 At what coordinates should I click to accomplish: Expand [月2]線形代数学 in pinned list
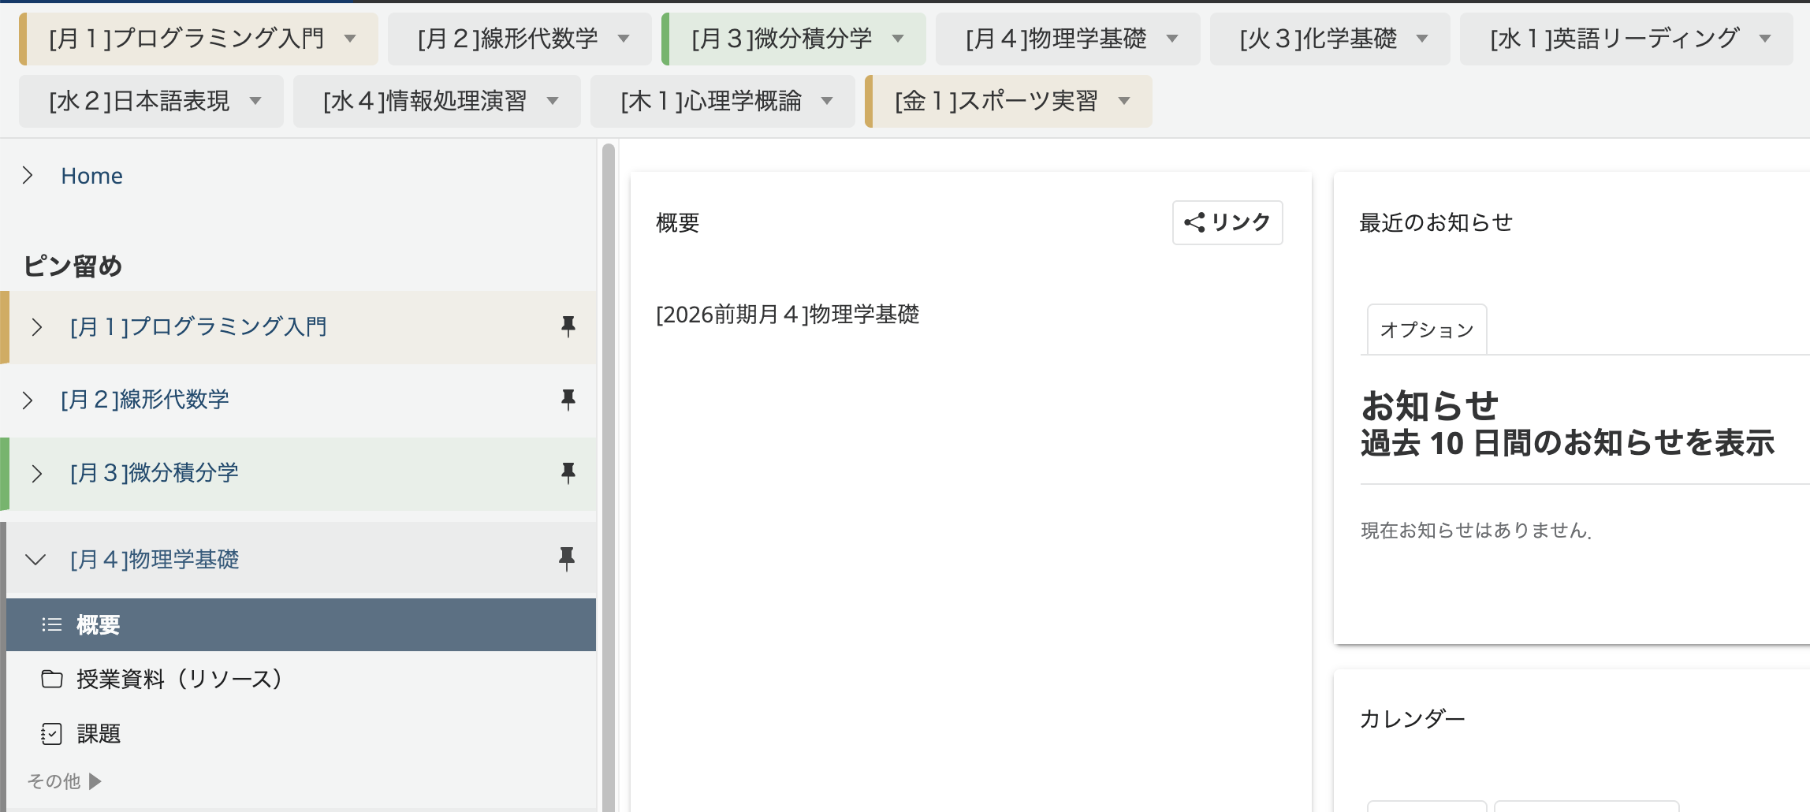(28, 400)
